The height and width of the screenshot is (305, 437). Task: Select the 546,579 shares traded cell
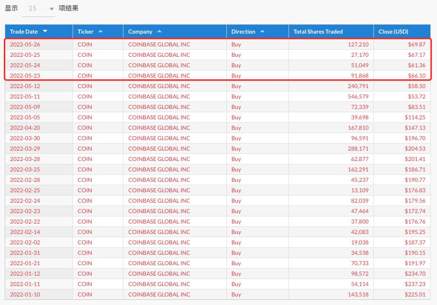(357, 97)
